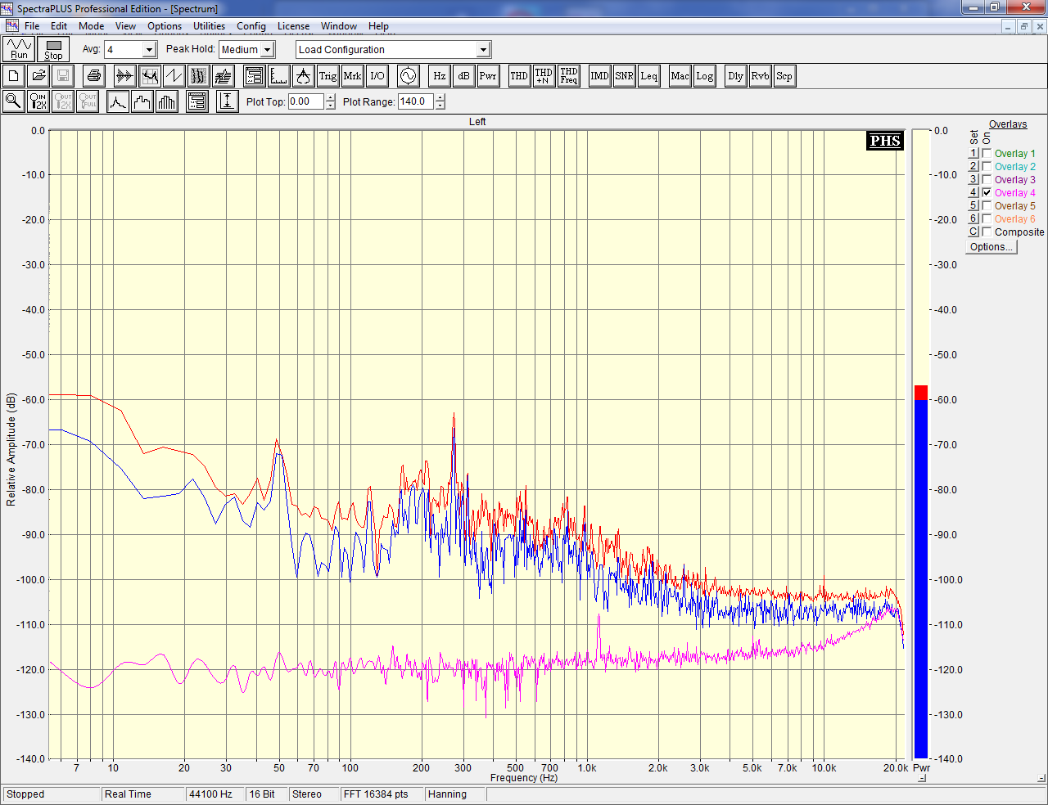
Task: Click the Hz toolbar button
Action: pyautogui.click(x=439, y=76)
